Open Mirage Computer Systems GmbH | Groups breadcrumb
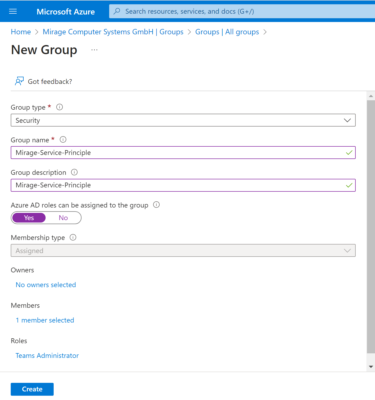The image size is (375, 400). (113, 32)
